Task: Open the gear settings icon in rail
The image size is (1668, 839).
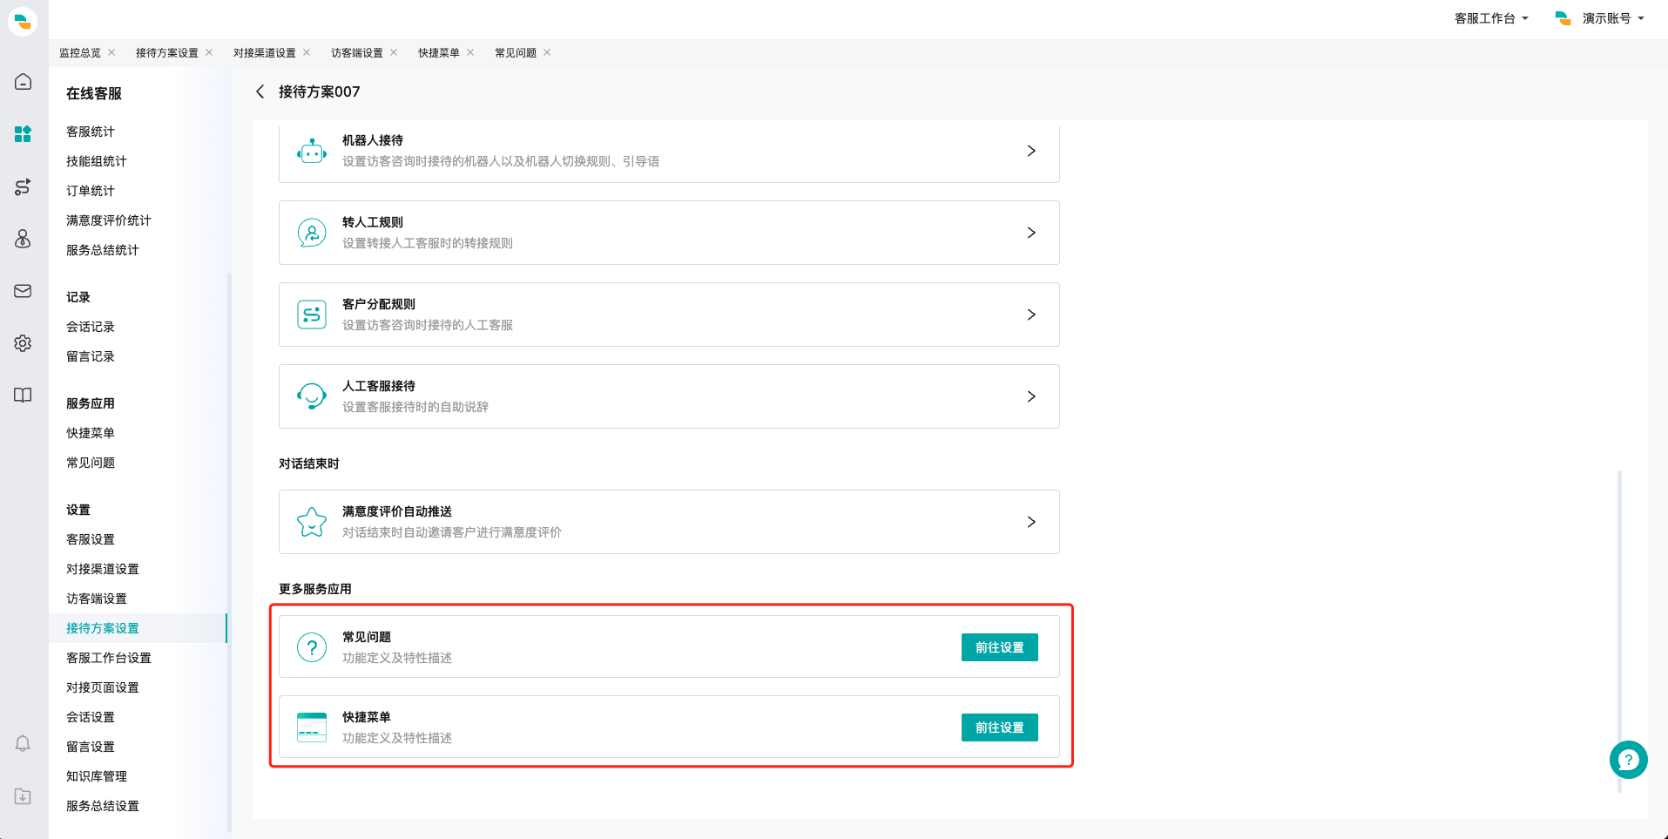Action: [24, 343]
